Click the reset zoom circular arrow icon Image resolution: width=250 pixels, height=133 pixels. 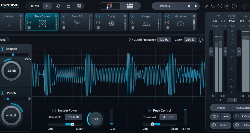pyautogui.click(x=201, y=40)
